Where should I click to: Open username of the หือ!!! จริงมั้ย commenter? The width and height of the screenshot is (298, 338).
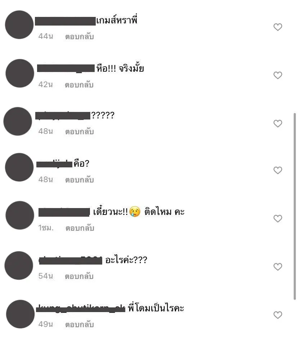(x=66, y=68)
